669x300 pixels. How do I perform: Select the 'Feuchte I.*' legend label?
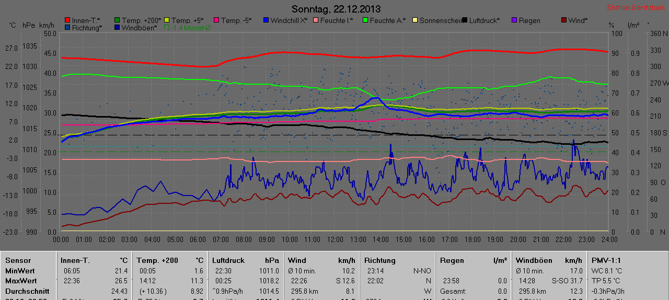[x=337, y=20]
